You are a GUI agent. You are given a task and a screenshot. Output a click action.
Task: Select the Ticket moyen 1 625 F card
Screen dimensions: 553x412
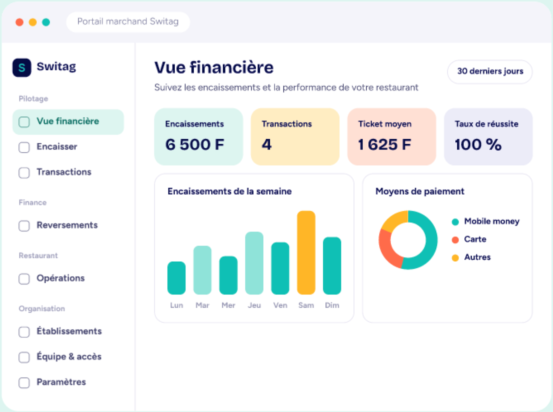pos(392,137)
